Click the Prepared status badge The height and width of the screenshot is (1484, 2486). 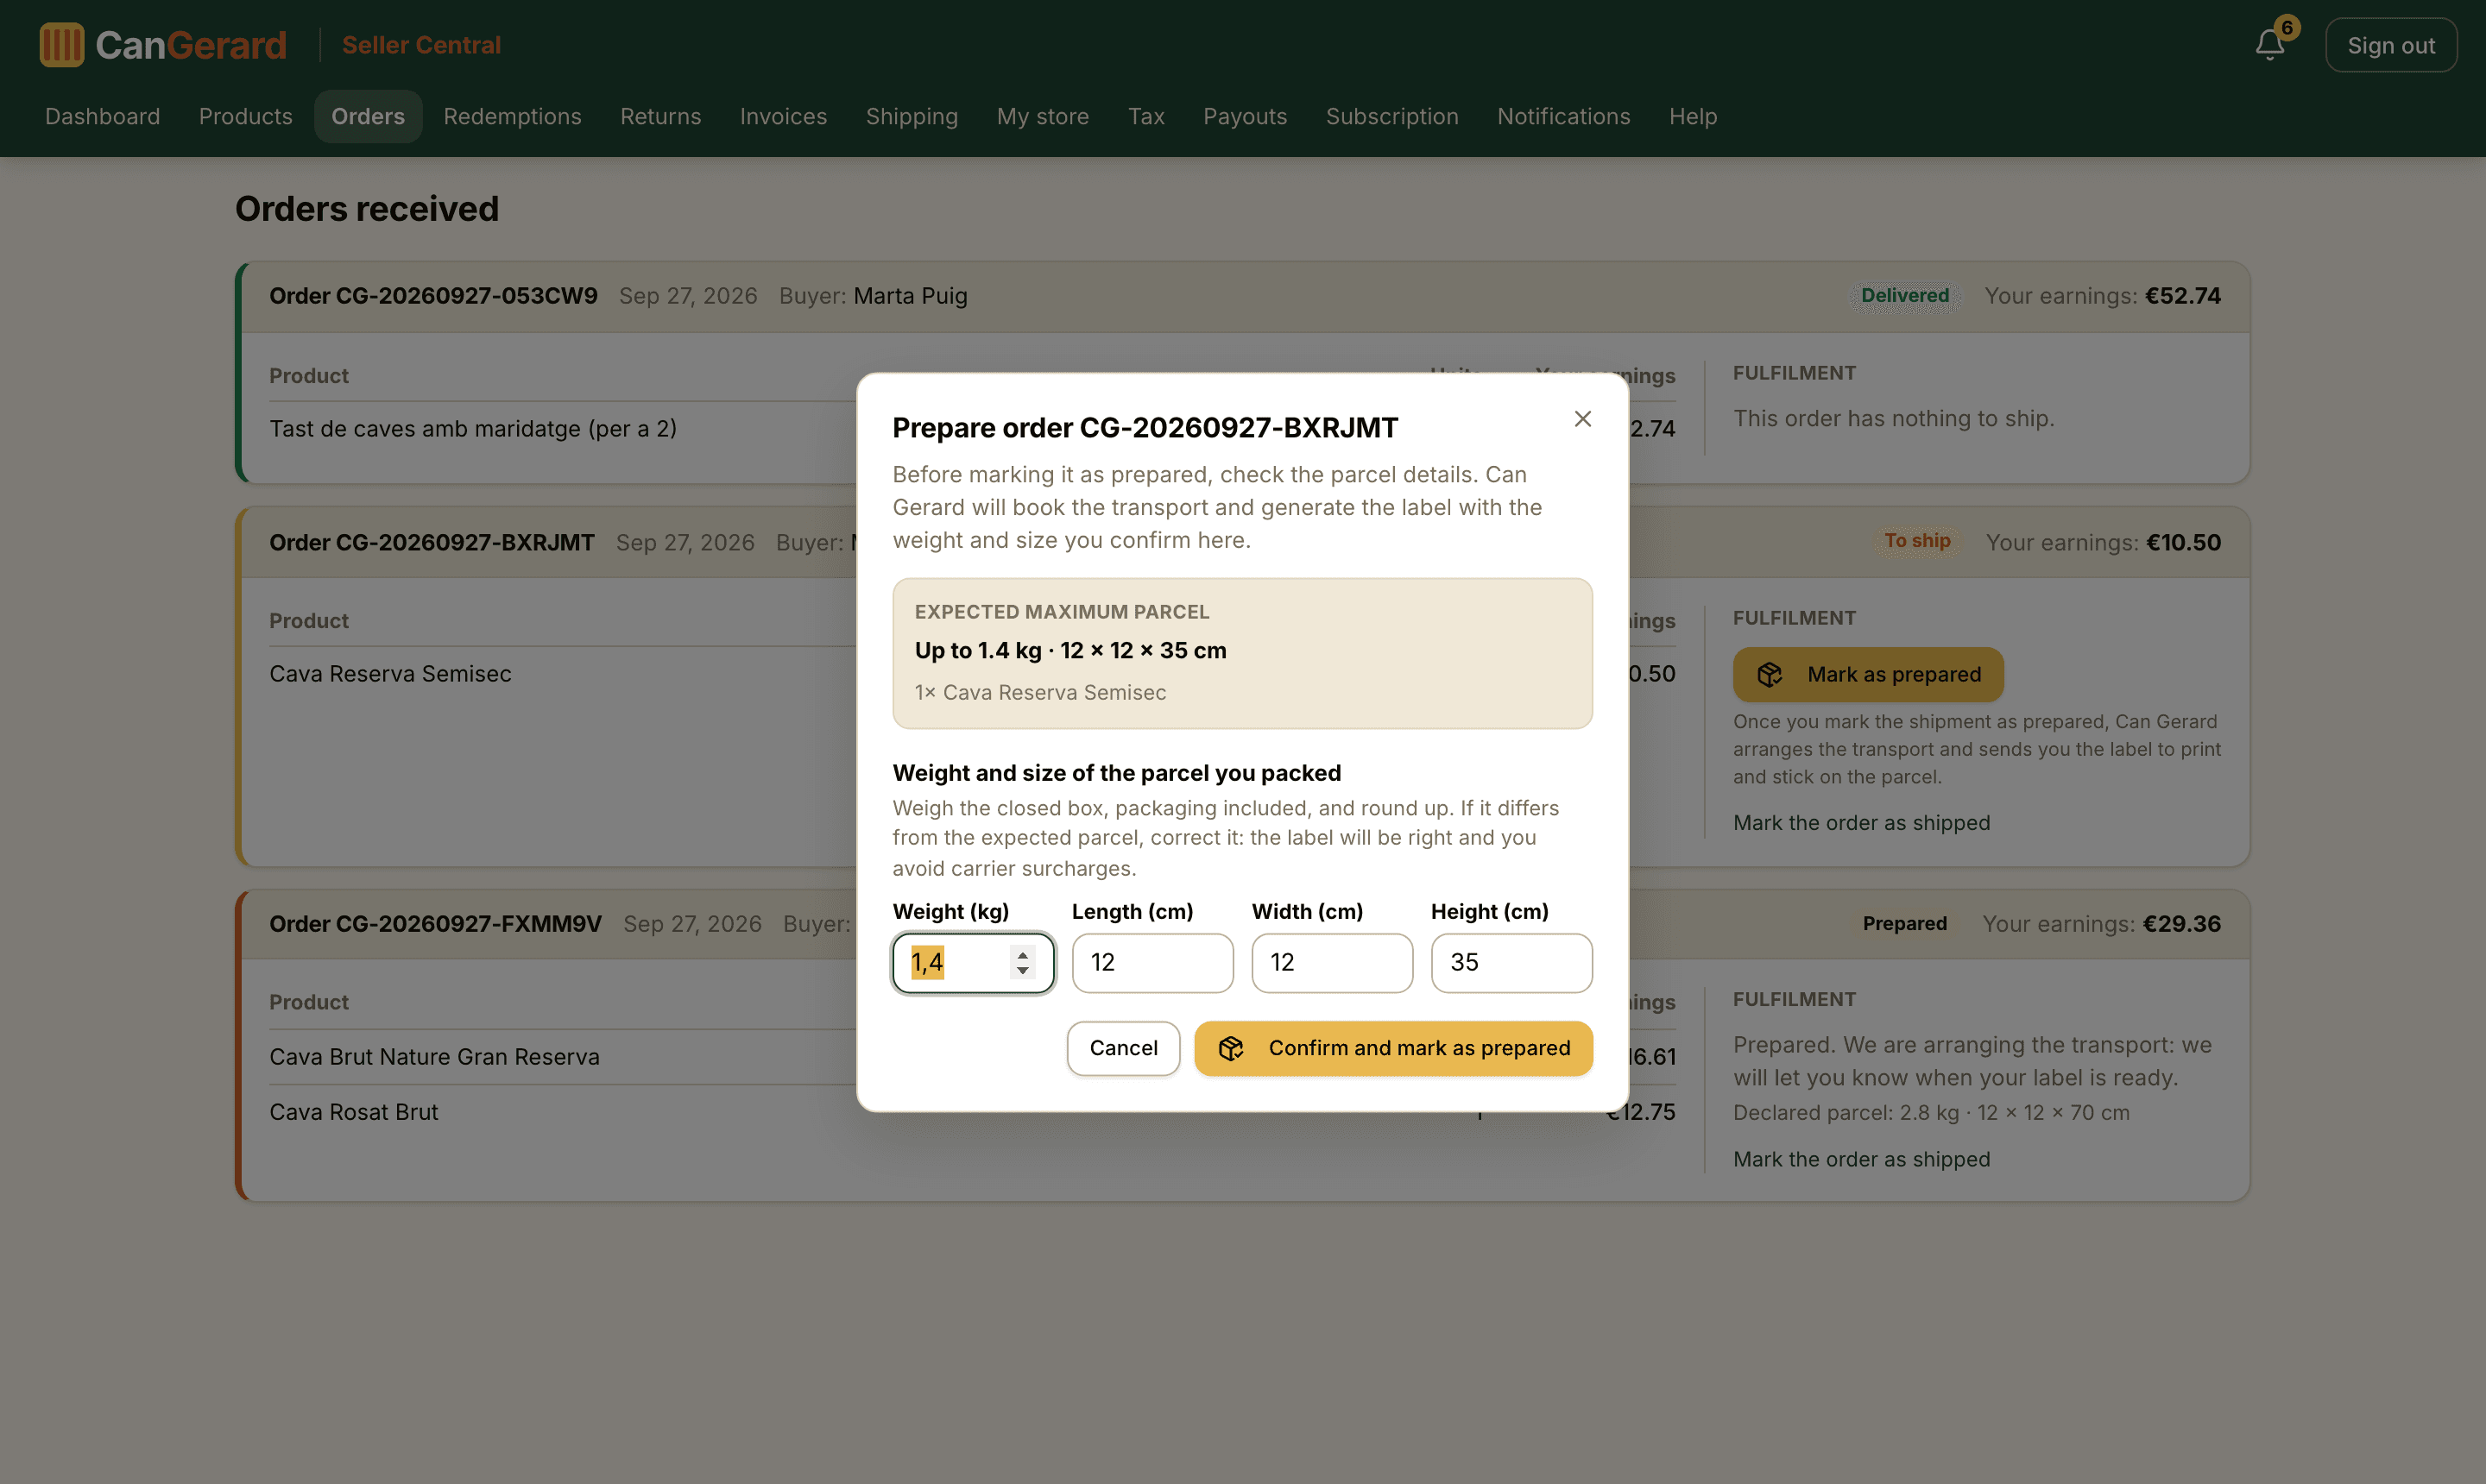[1903, 924]
